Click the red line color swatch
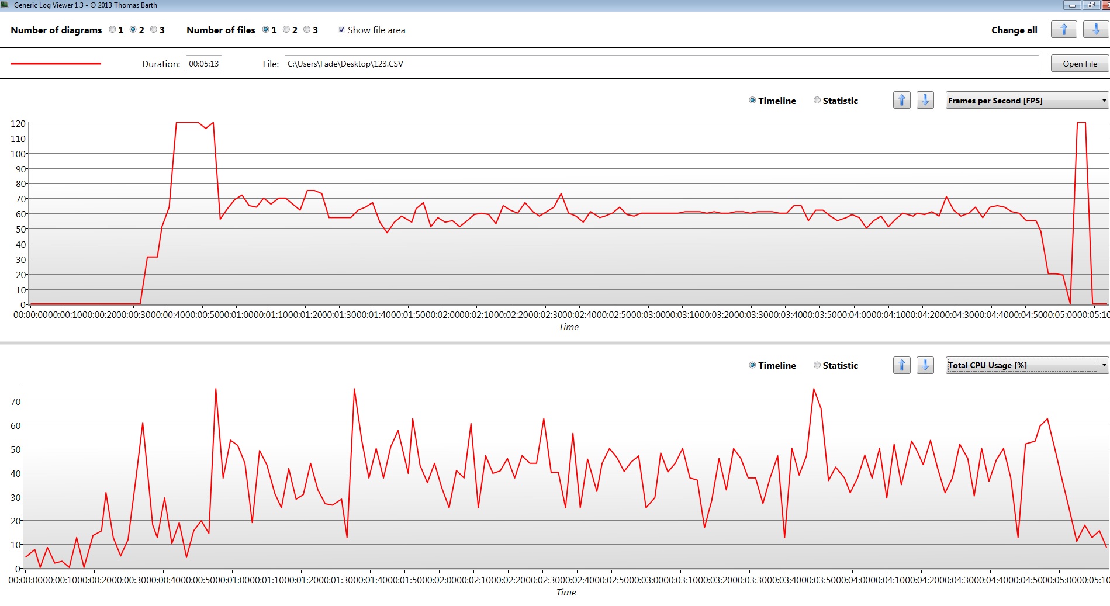The image size is (1110, 606). (56, 63)
